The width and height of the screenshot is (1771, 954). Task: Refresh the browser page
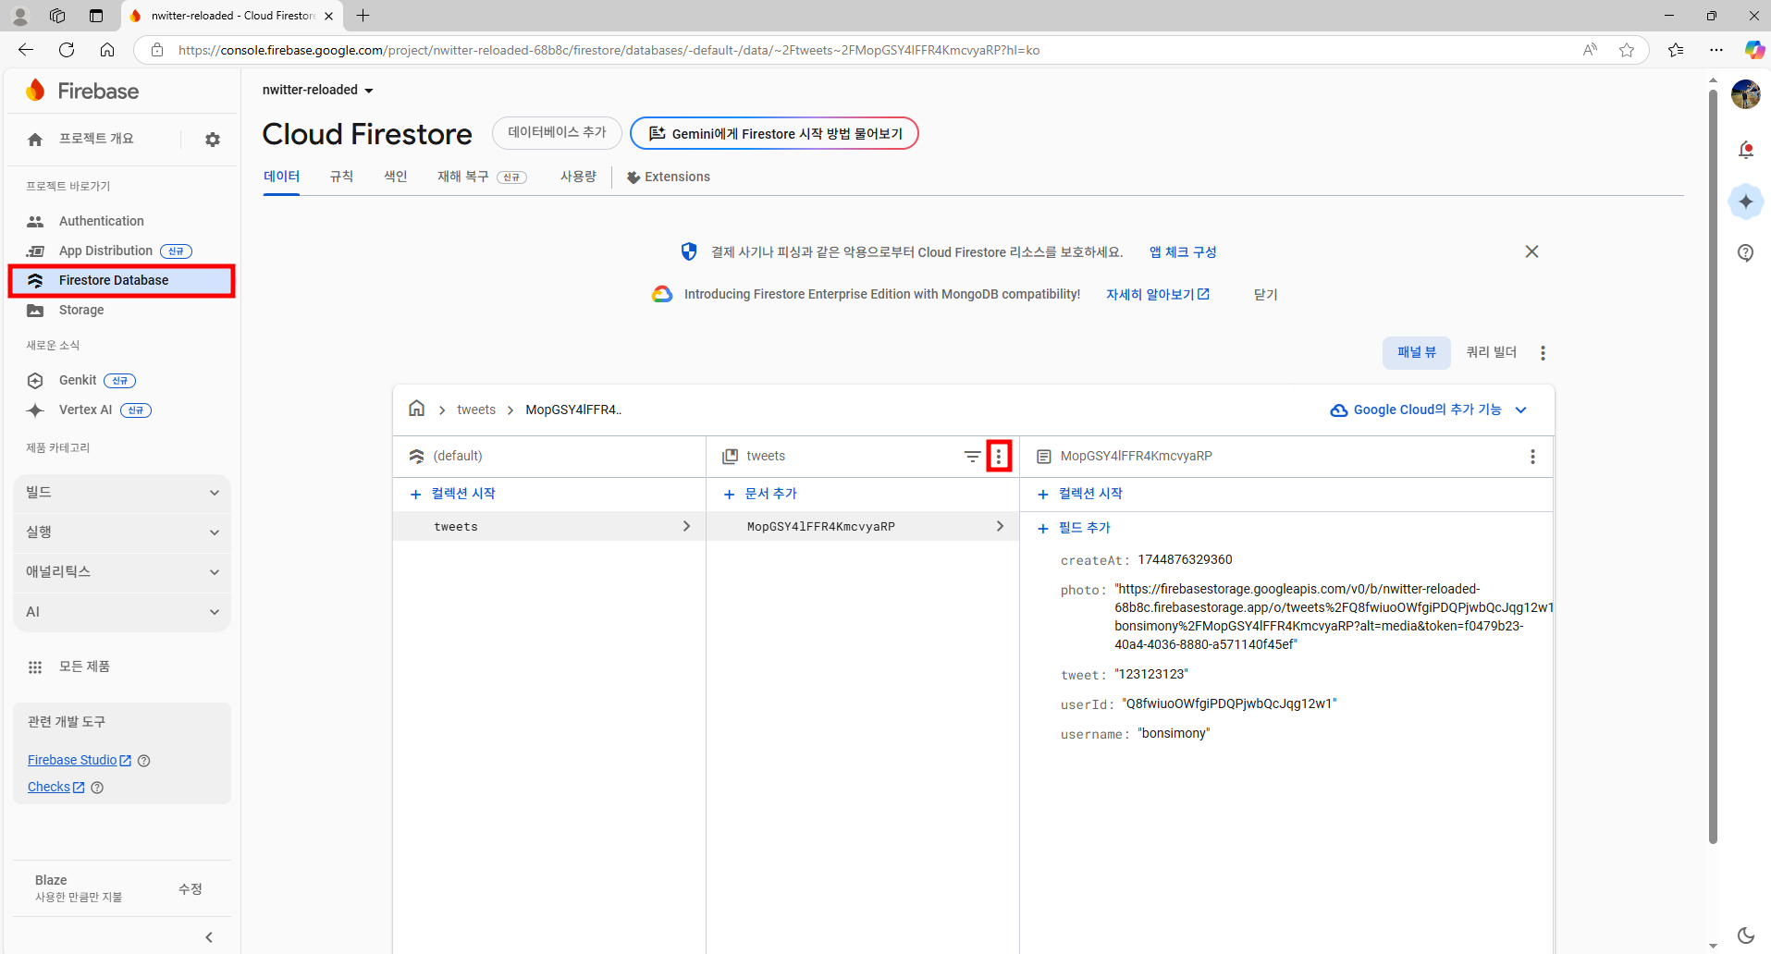coord(67,50)
